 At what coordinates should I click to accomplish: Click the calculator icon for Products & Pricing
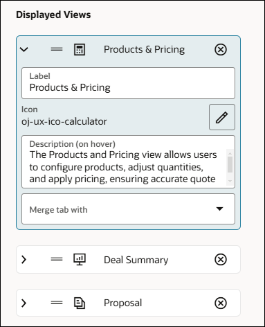(80, 49)
